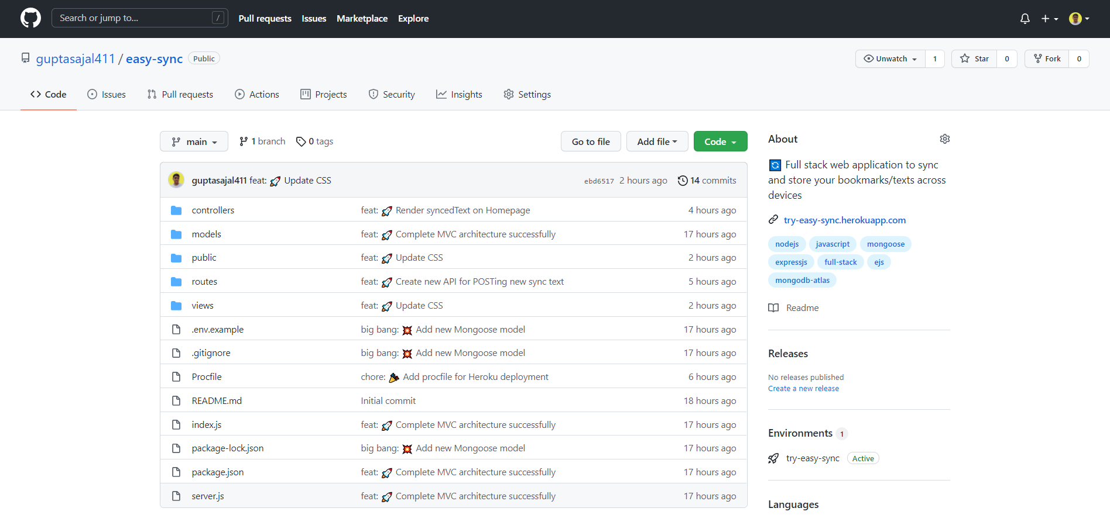Screen dimensions: 1110x515
Task: Open the package-lock.json file
Action: tap(228, 448)
